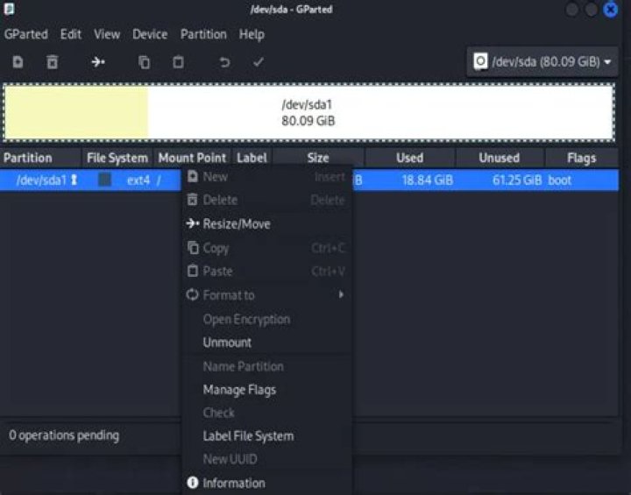631x495 pixels.
Task: Click the Apply all operations checkmark icon
Action: click(x=259, y=62)
